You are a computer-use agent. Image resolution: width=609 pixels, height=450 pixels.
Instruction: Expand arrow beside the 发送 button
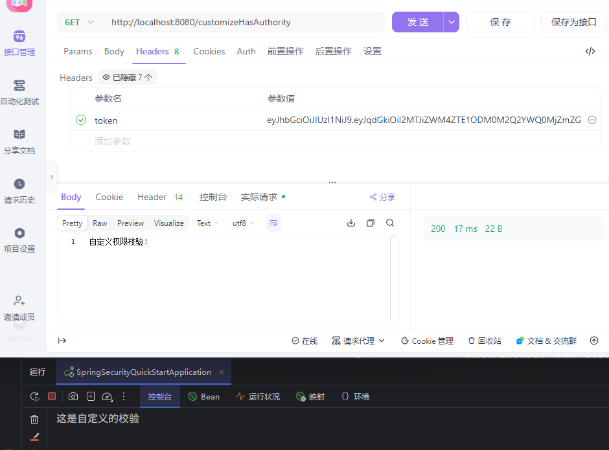(452, 22)
